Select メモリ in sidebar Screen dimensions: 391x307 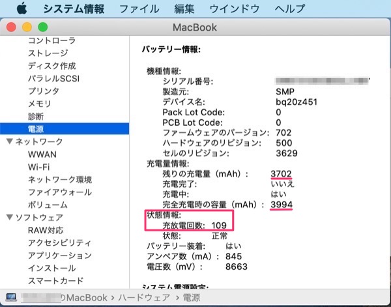click(x=40, y=104)
